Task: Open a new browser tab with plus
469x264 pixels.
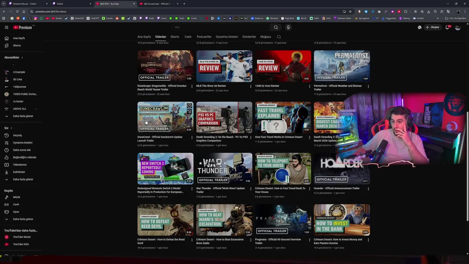Action: (184, 4)
